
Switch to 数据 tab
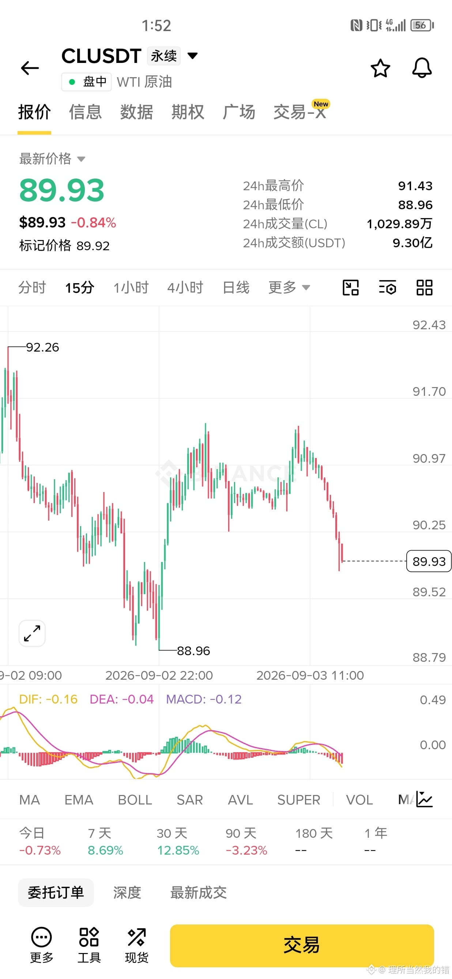tap(136, 112)
